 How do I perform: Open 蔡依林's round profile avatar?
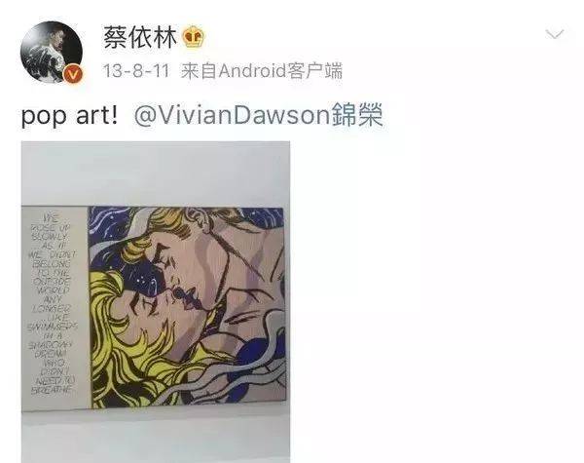tap(52, 52)
